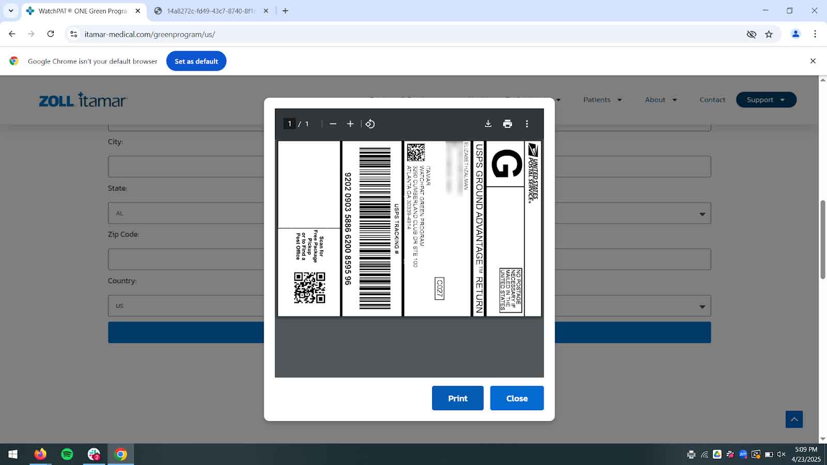Zoom in the PDF label viewer
This screenshot has height=465, width=827.
350,124
